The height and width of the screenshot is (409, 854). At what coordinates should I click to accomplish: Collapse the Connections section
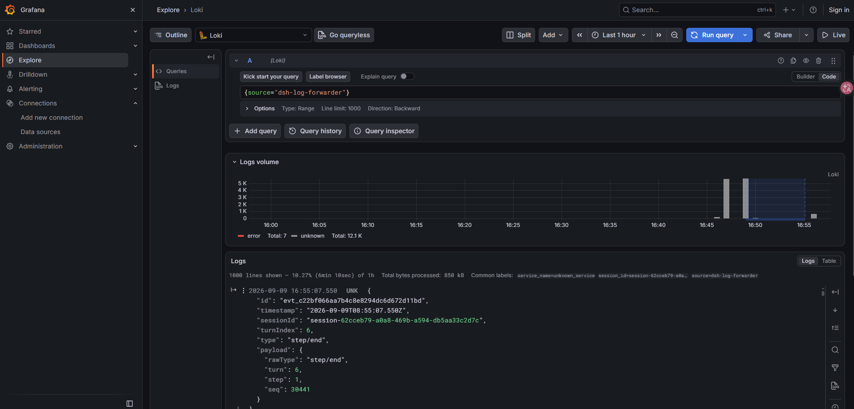(135, 103)
